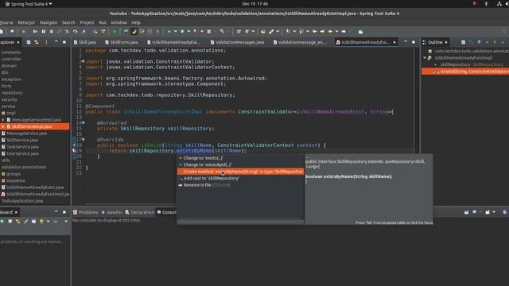
Task: Click the Terminate debug toolbar icon
Action: (x=51, y=32)
